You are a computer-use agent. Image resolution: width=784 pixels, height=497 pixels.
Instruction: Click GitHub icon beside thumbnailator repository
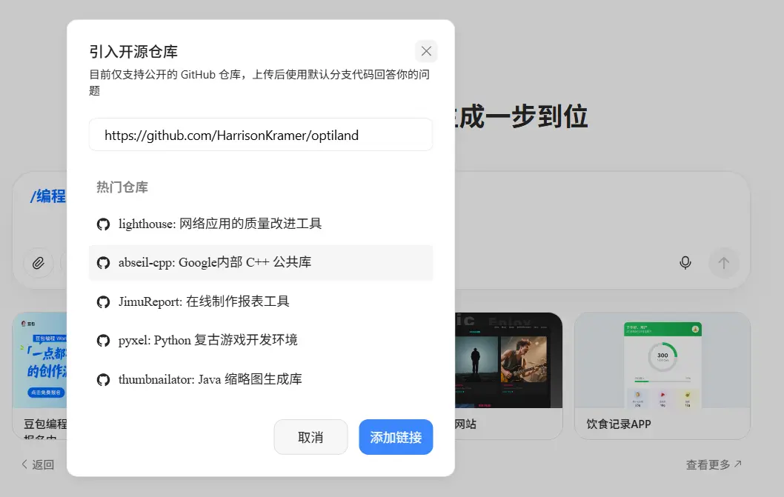[x=104, y=379]
